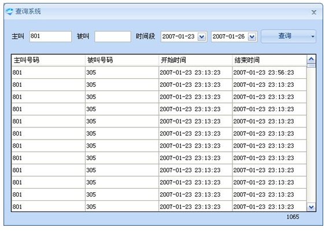329x231 pixels.
Task: Click the scrollbar up arrow
Action: [312, 59]
